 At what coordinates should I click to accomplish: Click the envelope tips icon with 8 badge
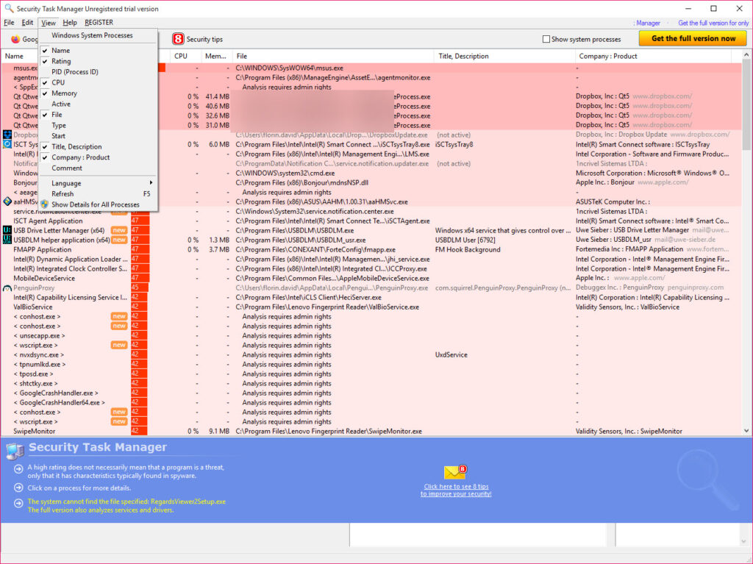click(455, 472)
